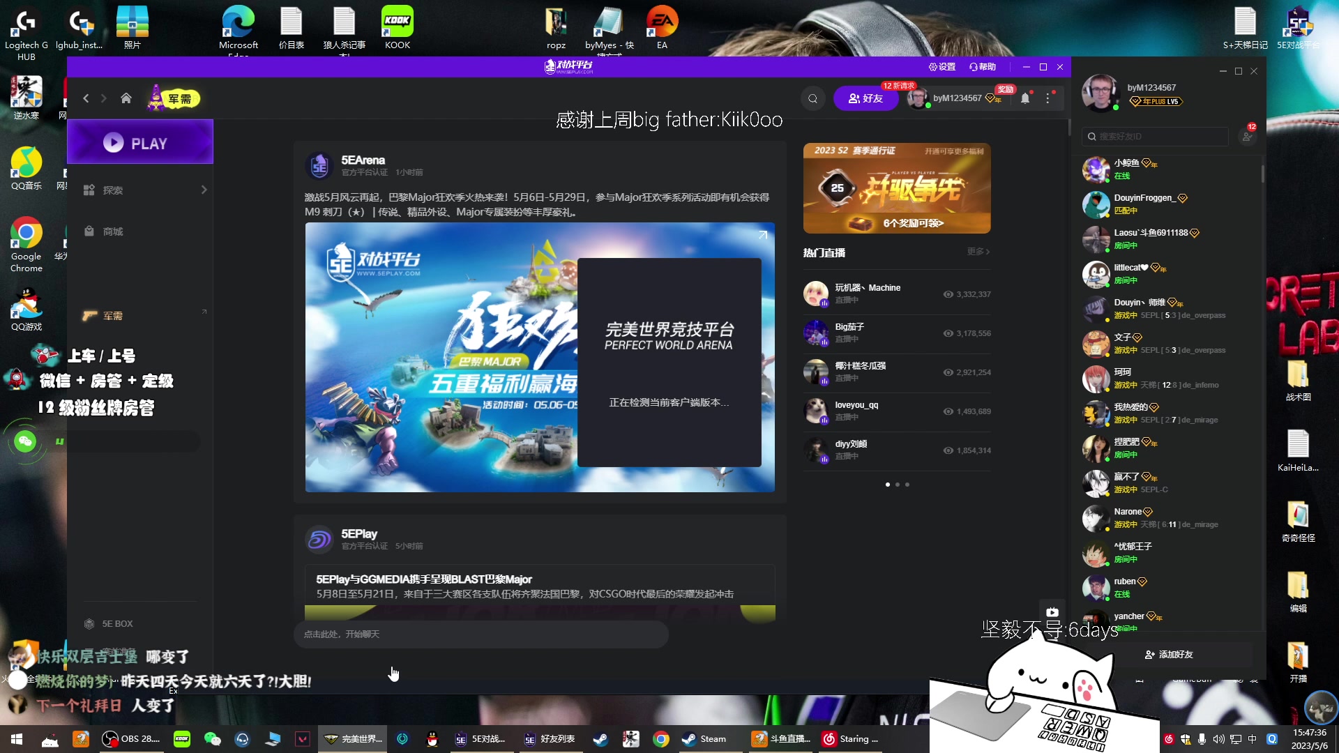Open stream 椰汁糕冬瓜强

tap(897, 372)
